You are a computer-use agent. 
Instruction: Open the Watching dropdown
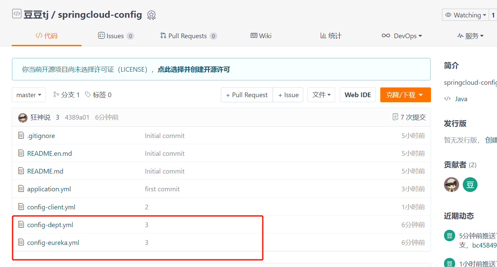point(465,15)
